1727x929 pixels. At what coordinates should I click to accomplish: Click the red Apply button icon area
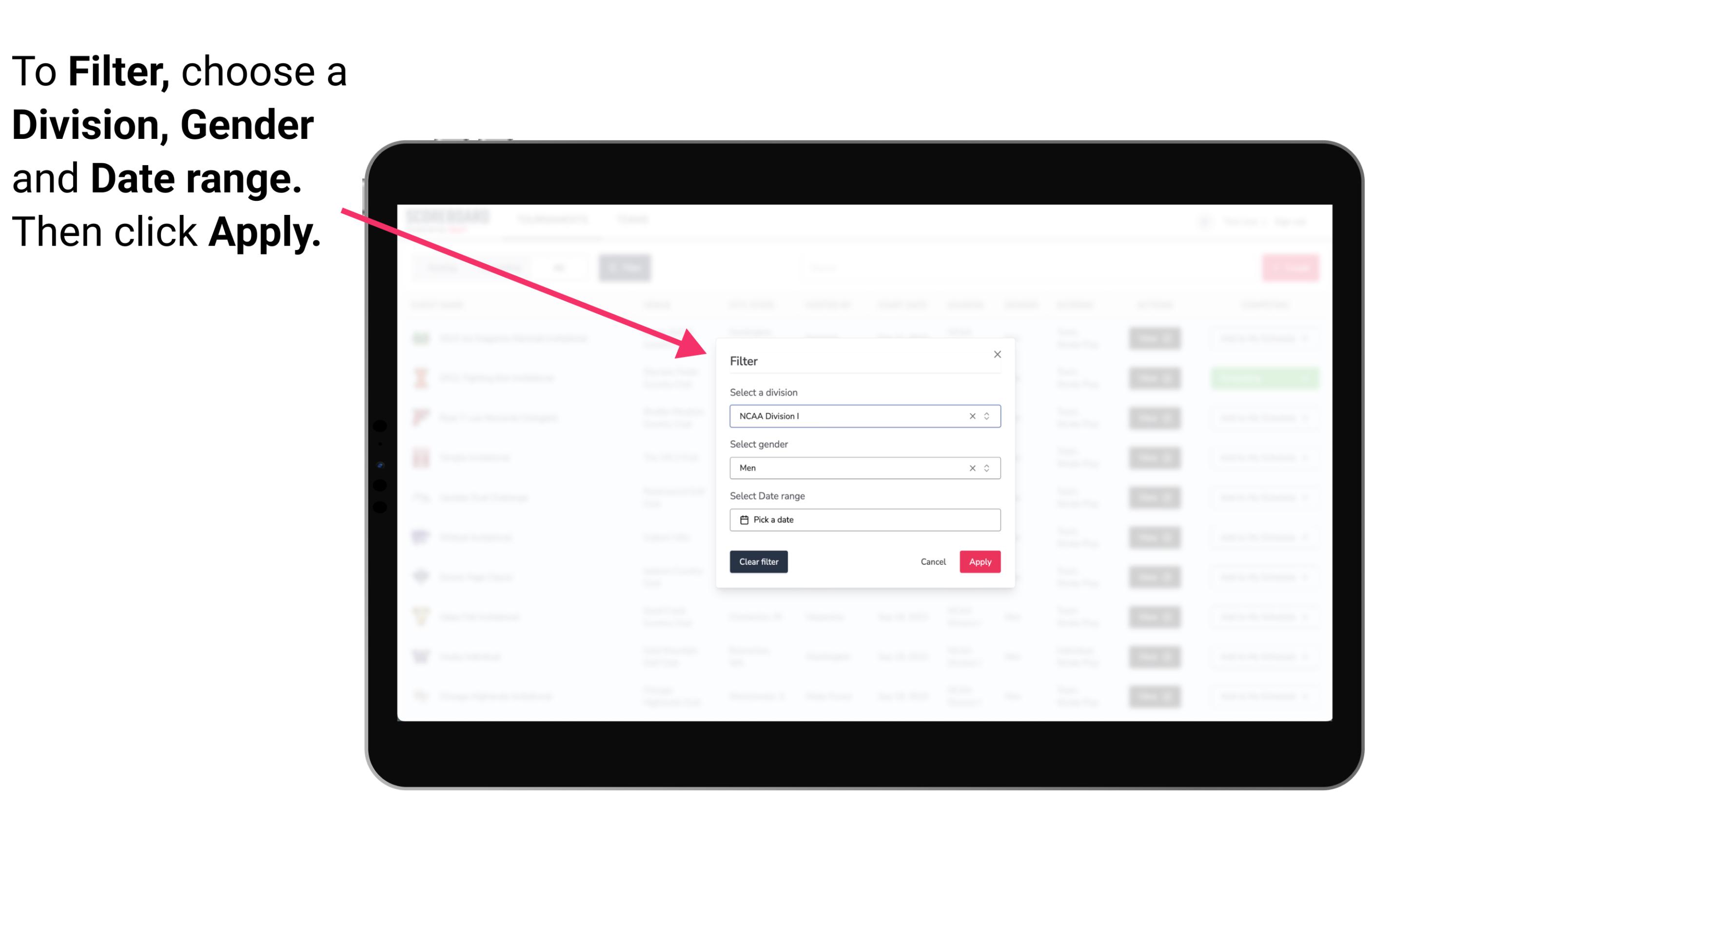pyautogui.click(x=980, y=562)
